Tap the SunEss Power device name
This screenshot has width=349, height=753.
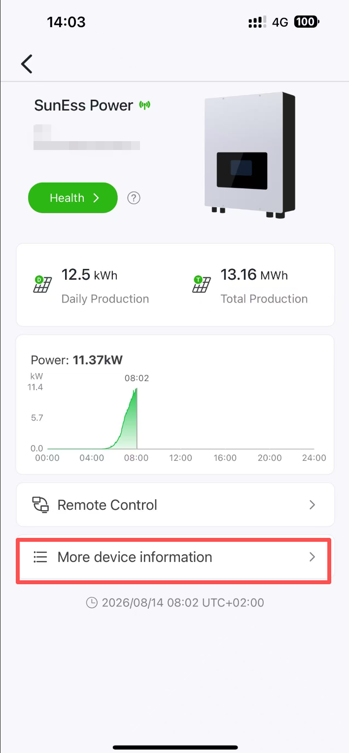(x=84, y=105)
